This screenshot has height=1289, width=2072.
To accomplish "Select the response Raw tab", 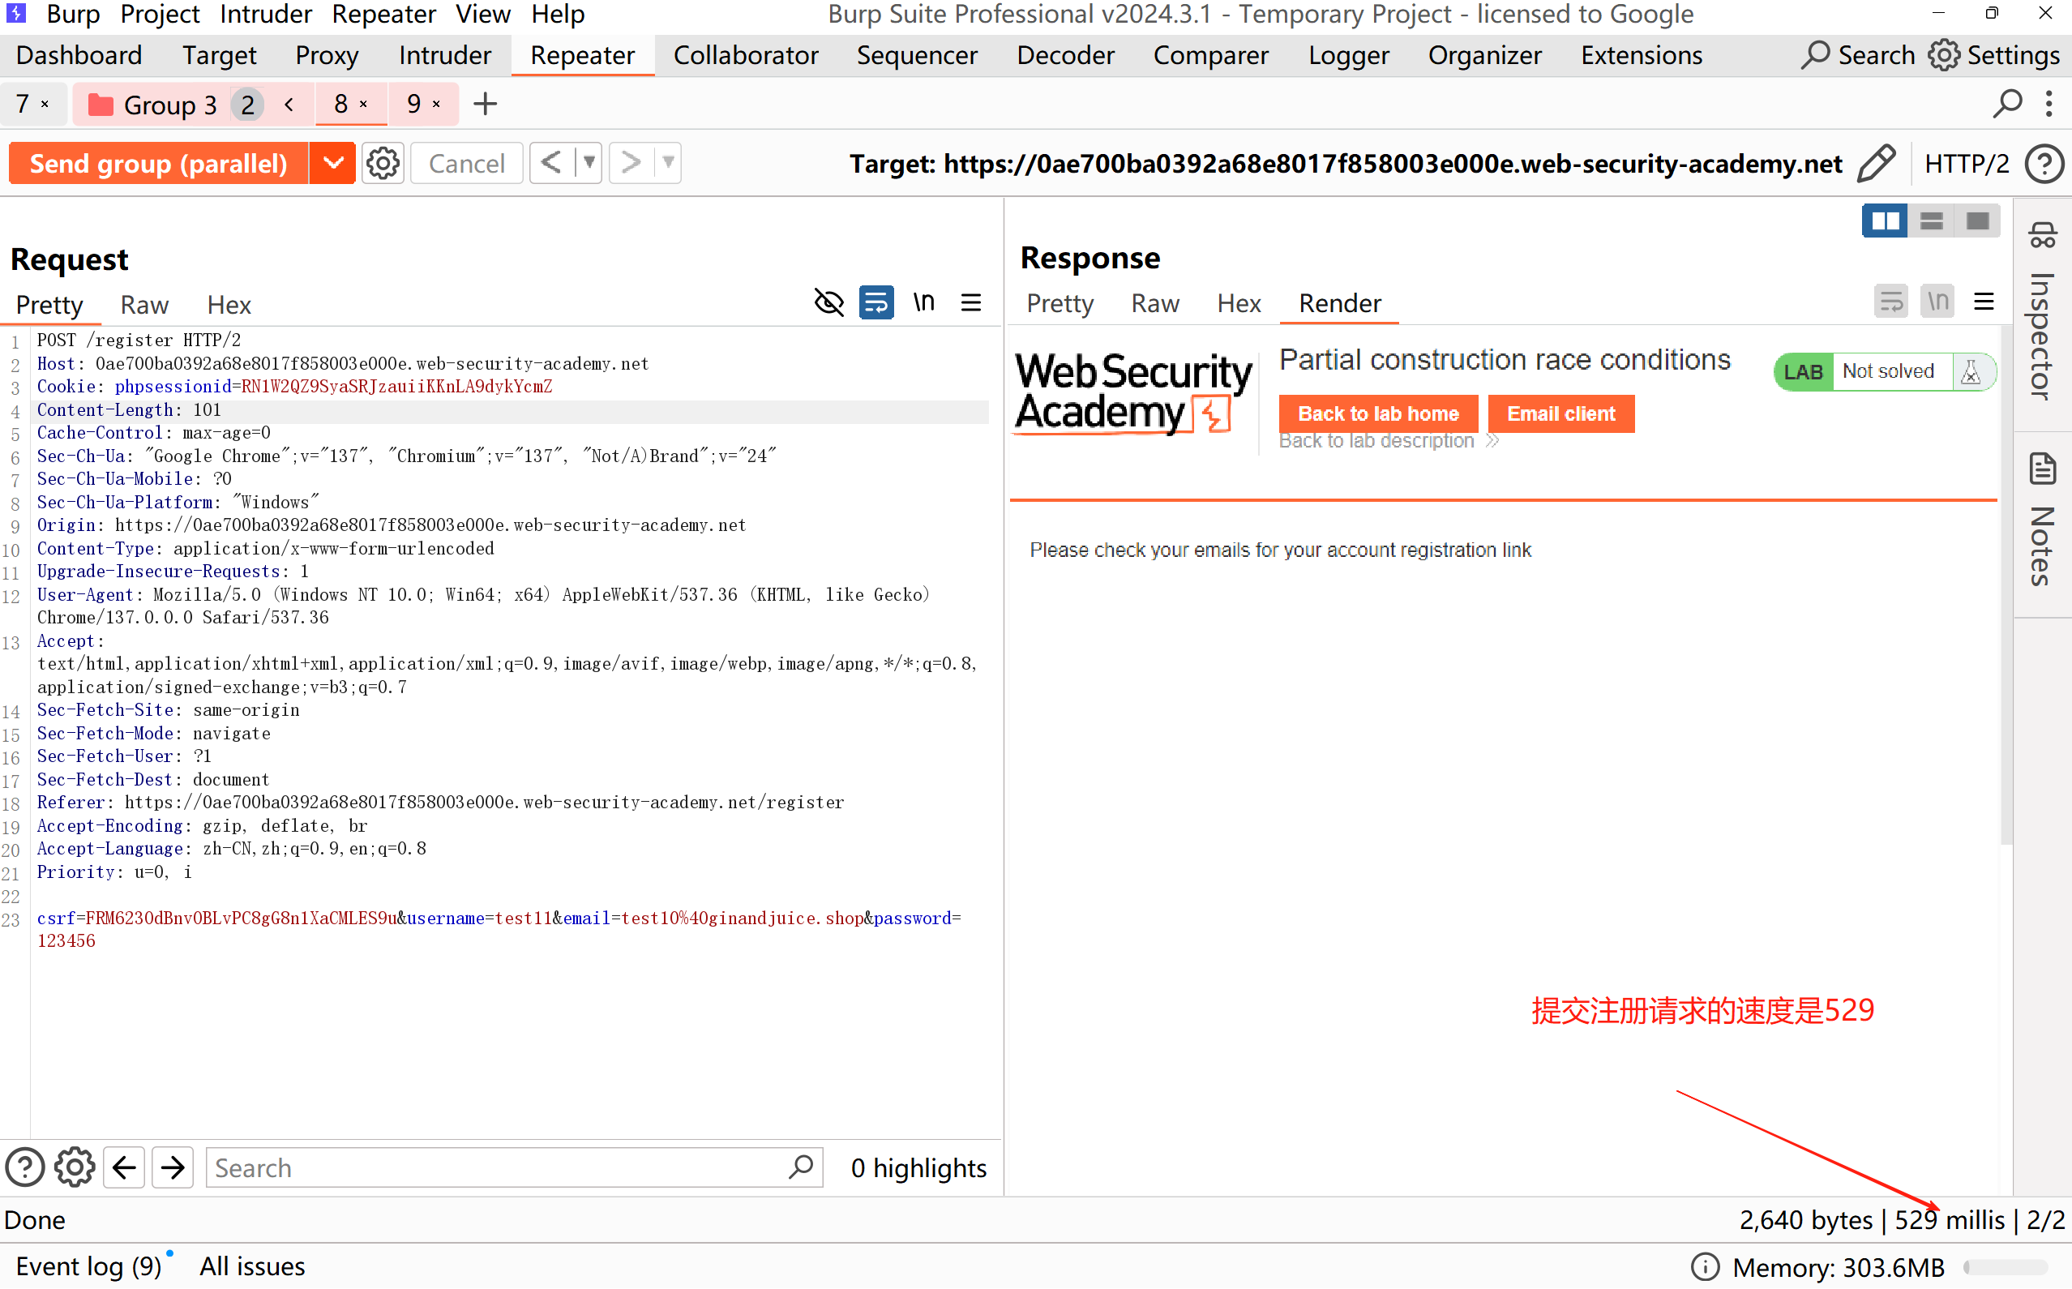I will click(x=1154, y=303).
